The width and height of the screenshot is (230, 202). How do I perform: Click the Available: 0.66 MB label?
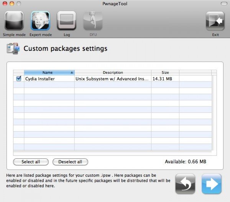click(186, 161)
